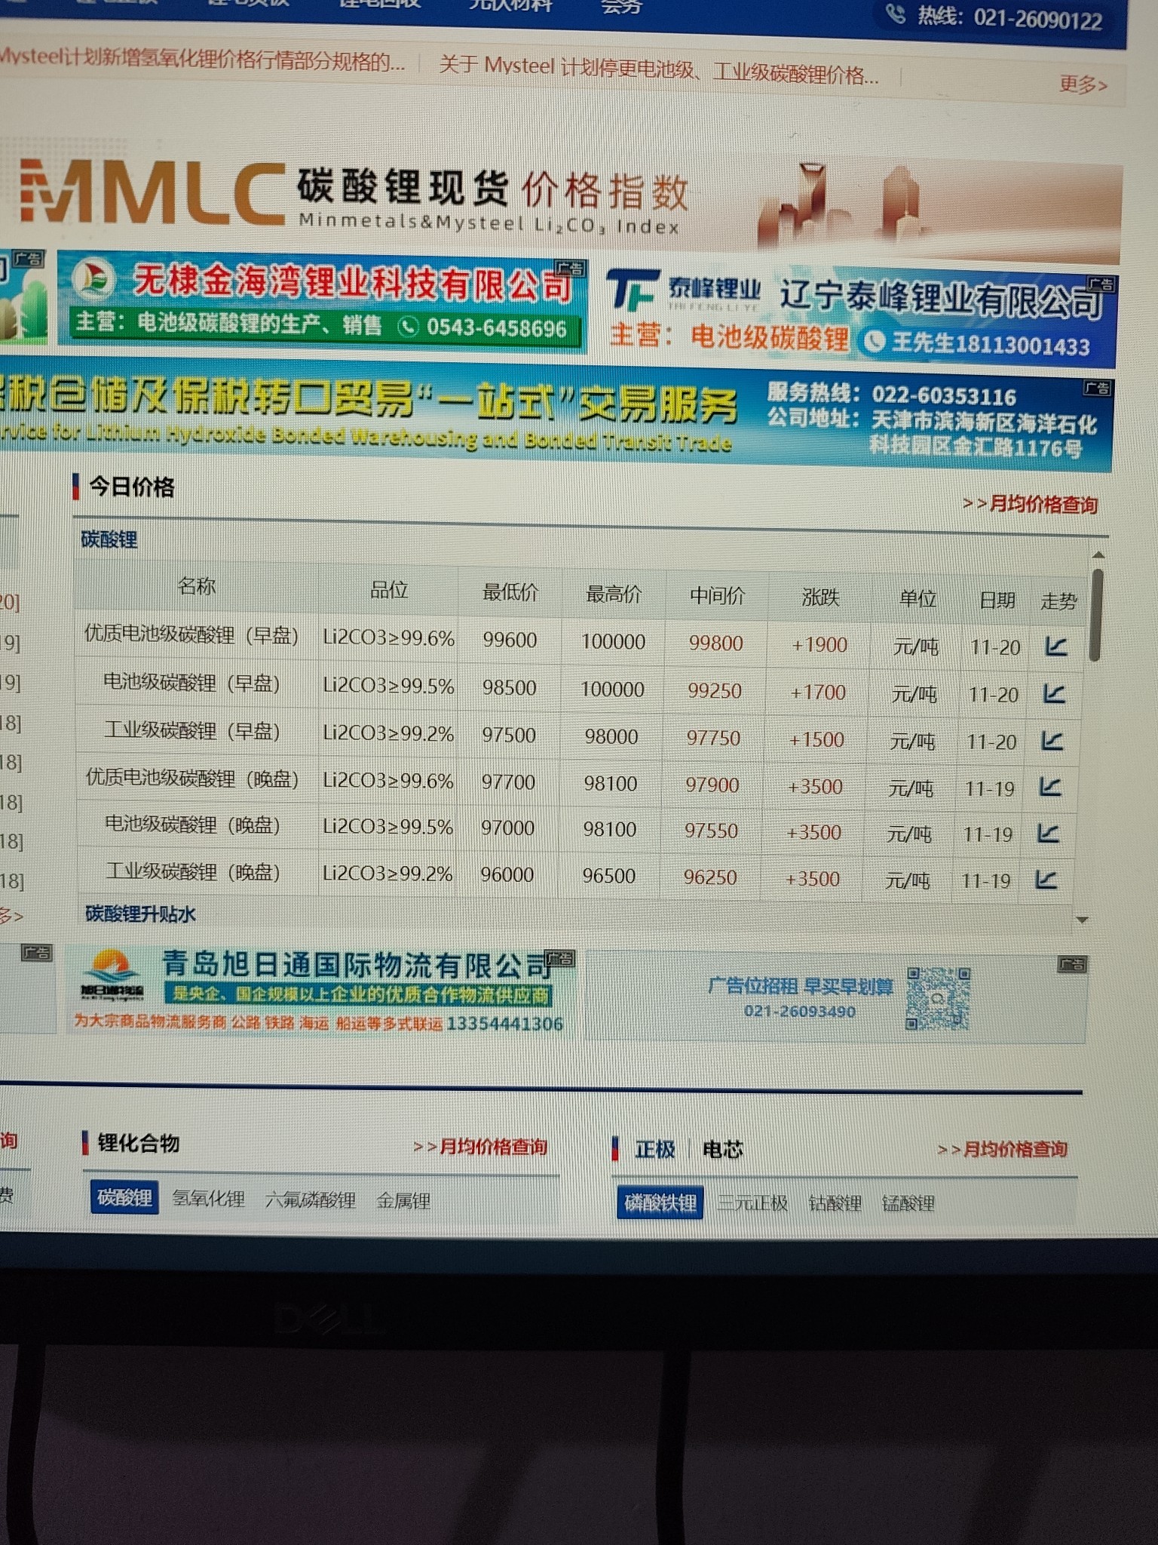This screenshot has height=1545, width=1158.
Task: Click the 中间价 column header
Action: coord(718,596)
